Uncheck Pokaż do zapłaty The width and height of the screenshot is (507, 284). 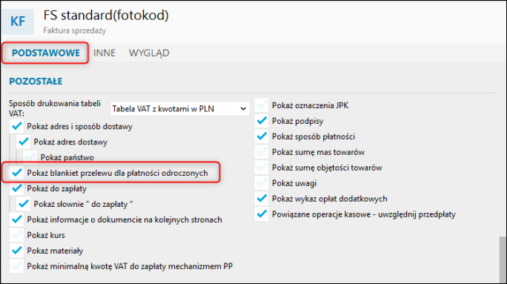(17, 188)
